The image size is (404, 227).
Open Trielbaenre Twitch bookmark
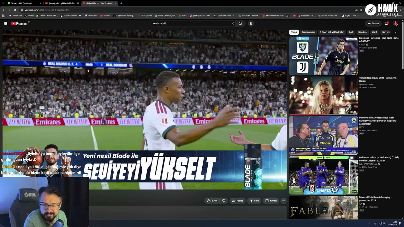coord(91,15)
